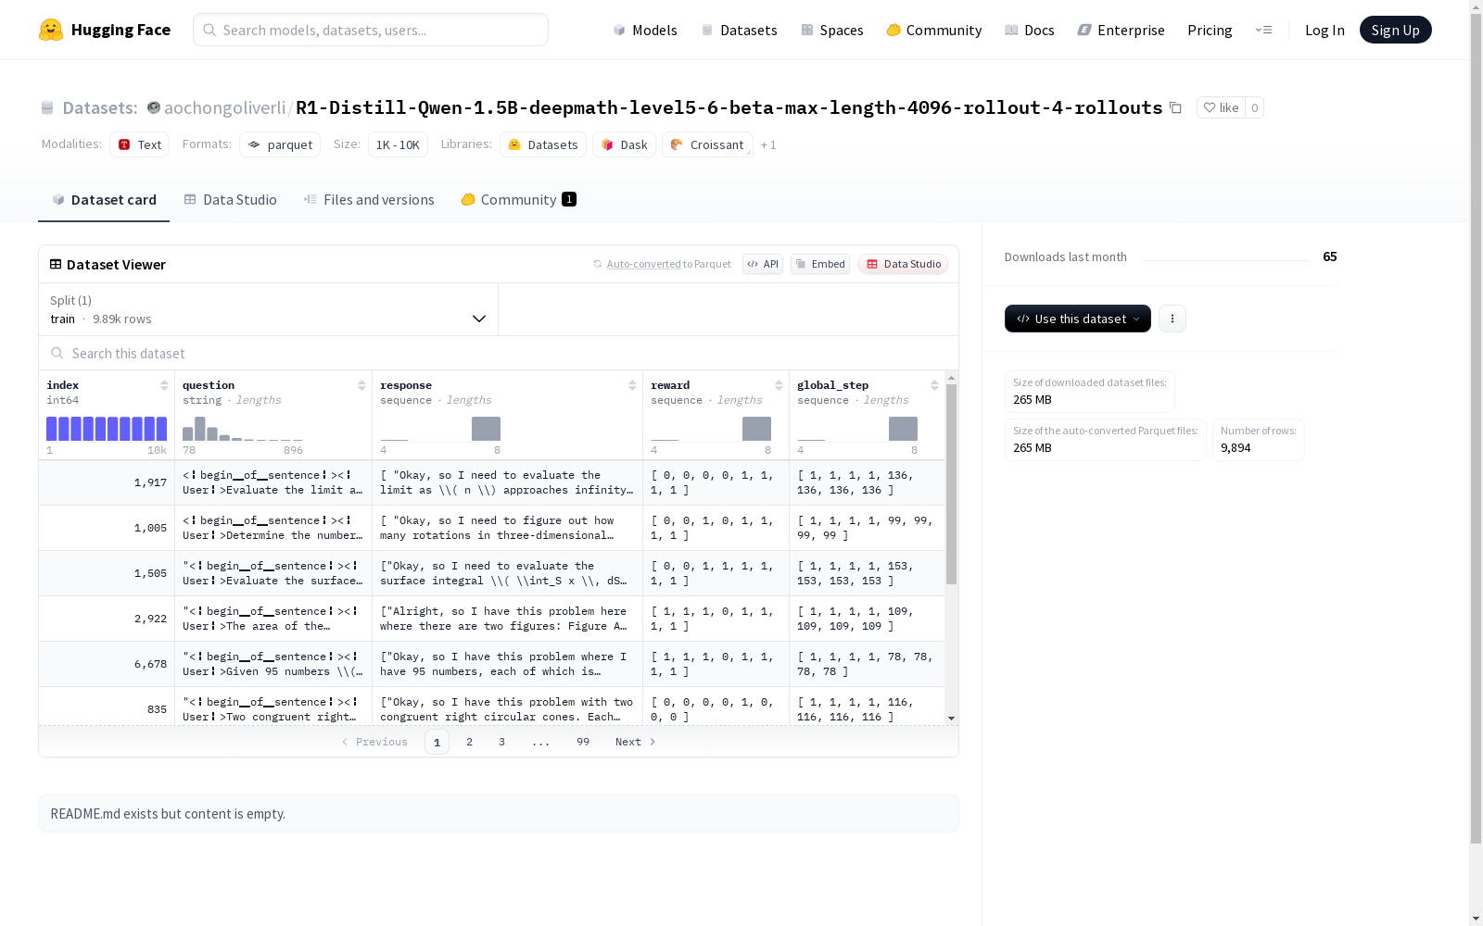Click the aochongoliverli user avatar
1483x926 pixels.
click(x=154, y=107)
